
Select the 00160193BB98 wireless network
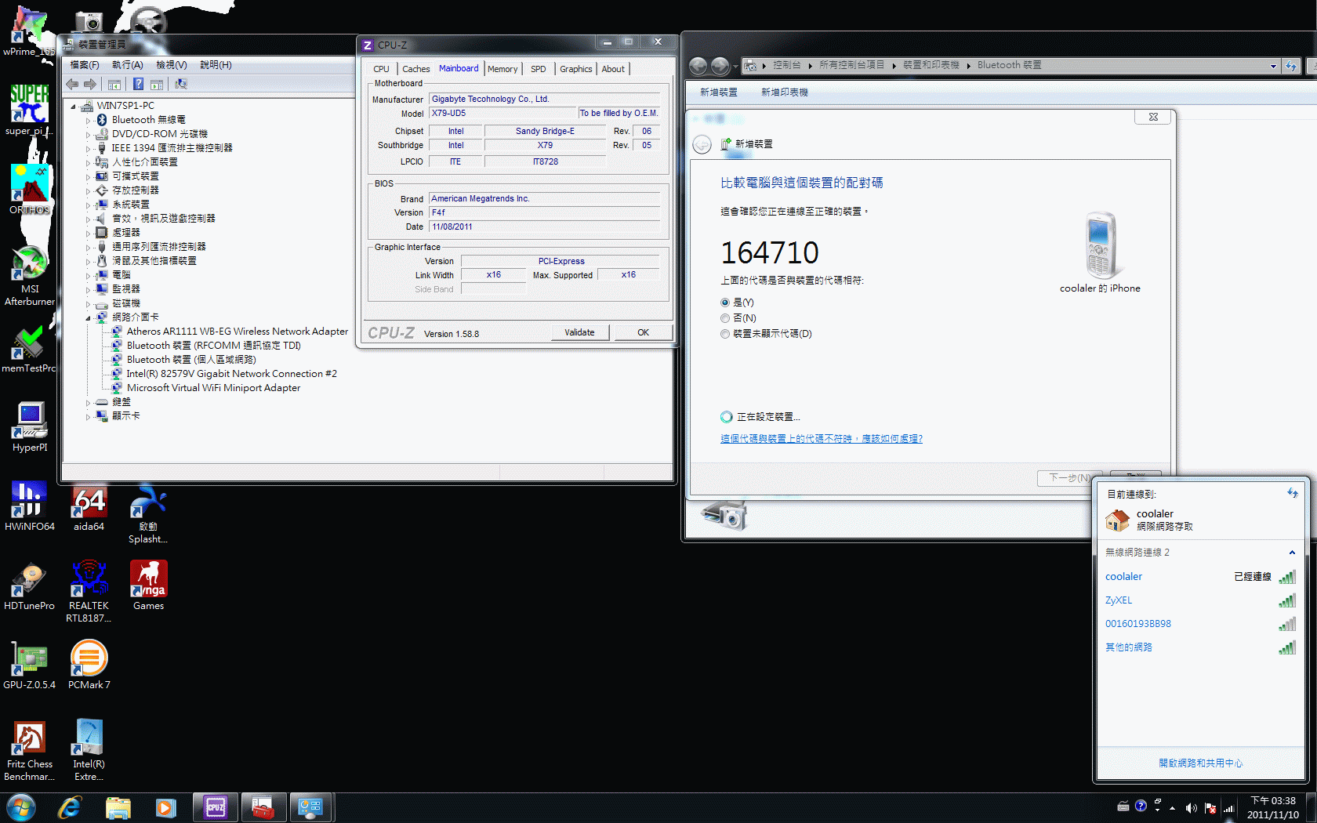coord(1200,624)
